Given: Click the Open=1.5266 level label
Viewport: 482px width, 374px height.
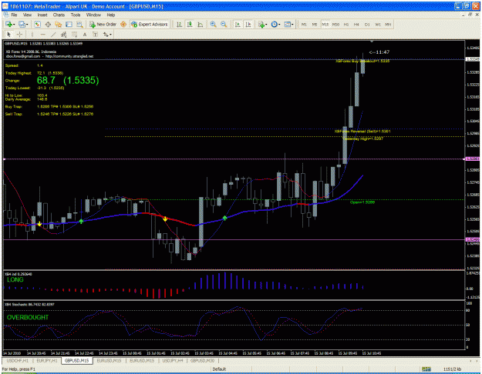Looking at the screenshot, I should [362, 202].
